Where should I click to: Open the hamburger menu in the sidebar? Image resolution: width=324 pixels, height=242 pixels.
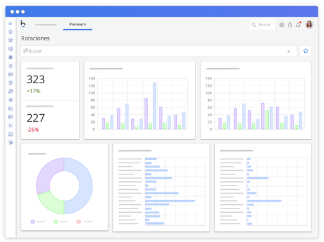click(10, 23)
